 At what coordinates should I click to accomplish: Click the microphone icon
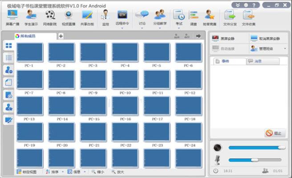coord(217,160)
